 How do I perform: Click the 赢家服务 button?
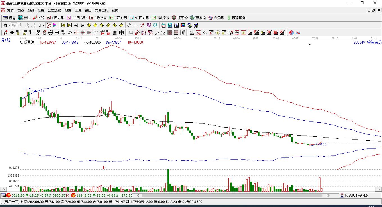pos(236,18)
